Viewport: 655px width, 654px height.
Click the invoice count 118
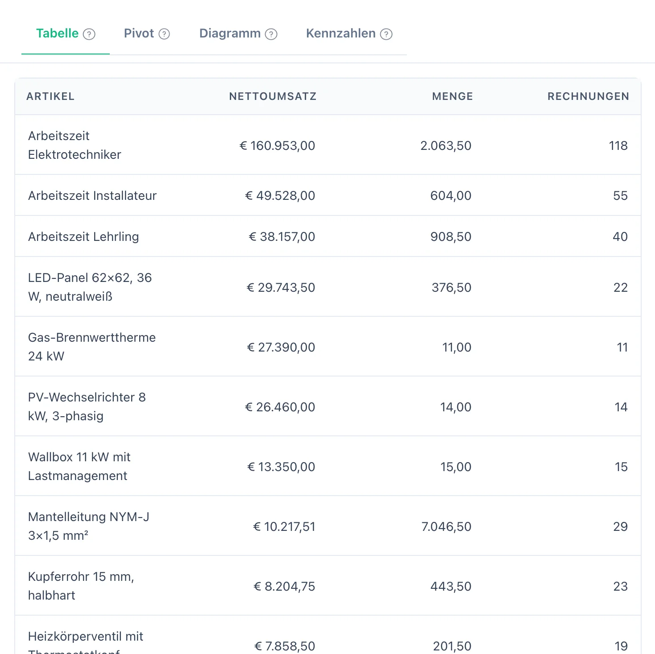618,145
